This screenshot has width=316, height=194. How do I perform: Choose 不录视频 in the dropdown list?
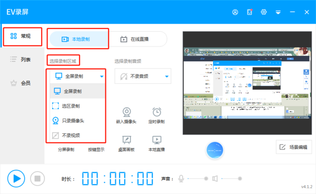pyautogui.click(x=77, y=135)
